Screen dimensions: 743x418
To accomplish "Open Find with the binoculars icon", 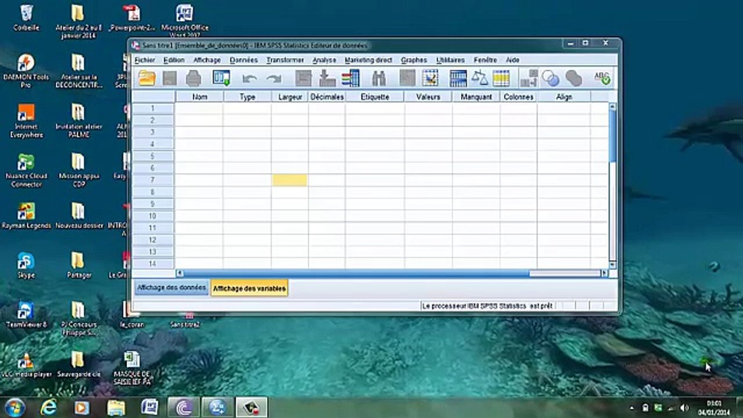I will pos(379,78).
